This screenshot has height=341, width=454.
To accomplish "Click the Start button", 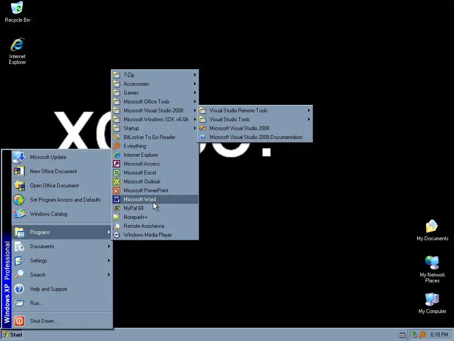I will [12, 335].
